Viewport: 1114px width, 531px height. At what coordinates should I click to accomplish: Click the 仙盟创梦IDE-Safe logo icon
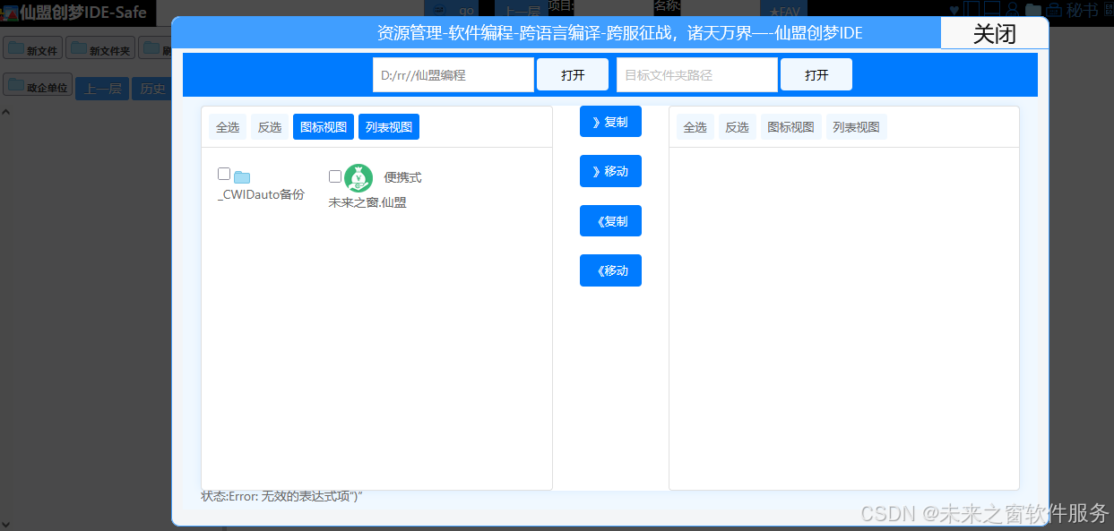pyautogui.click(x=10, y=13)
